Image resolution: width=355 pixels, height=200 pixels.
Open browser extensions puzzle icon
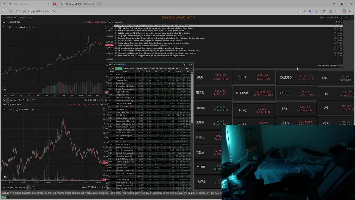316,11
